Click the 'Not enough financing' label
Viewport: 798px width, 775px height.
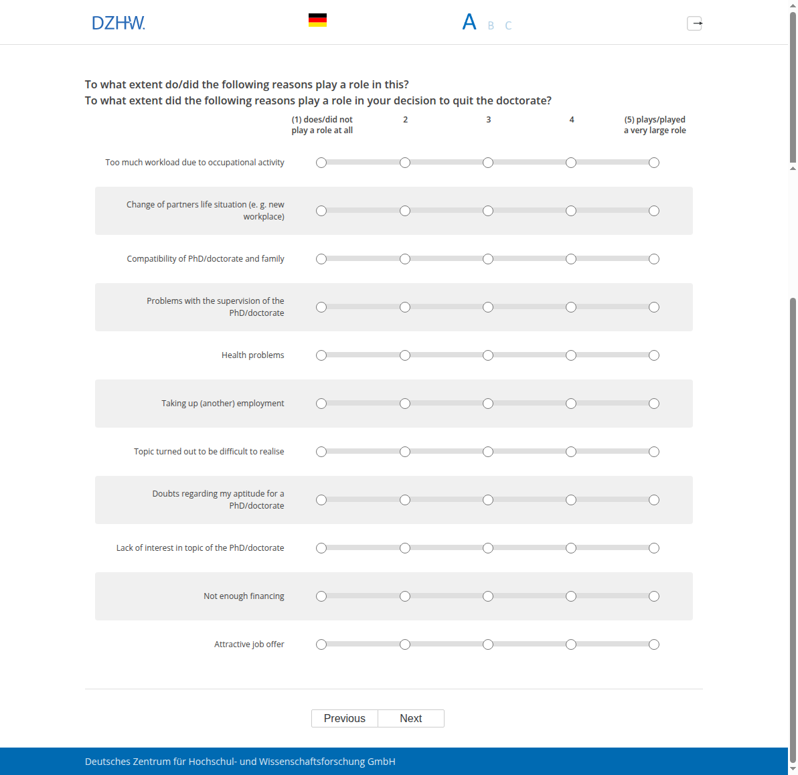click(244, 596)
